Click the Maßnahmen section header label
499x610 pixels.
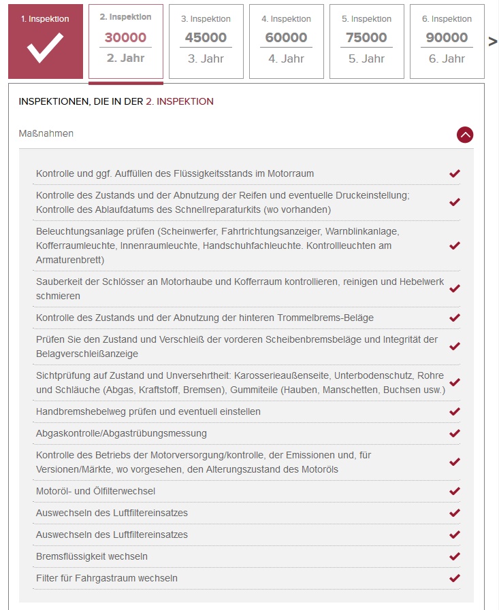(x=46, y=133)
